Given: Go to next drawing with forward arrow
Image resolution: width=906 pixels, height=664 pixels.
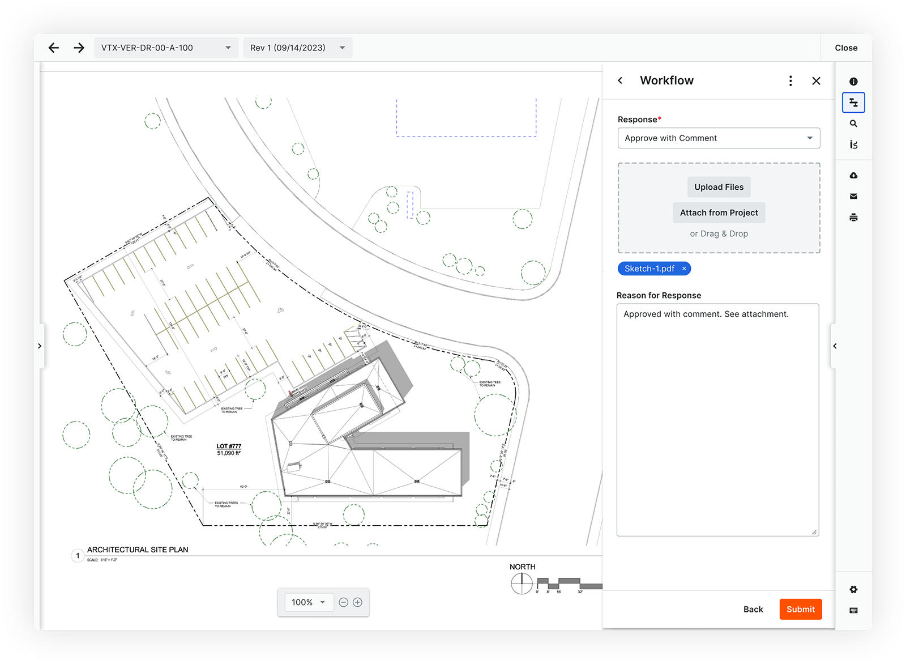Looking at the screenshot, I should [79, 48].
